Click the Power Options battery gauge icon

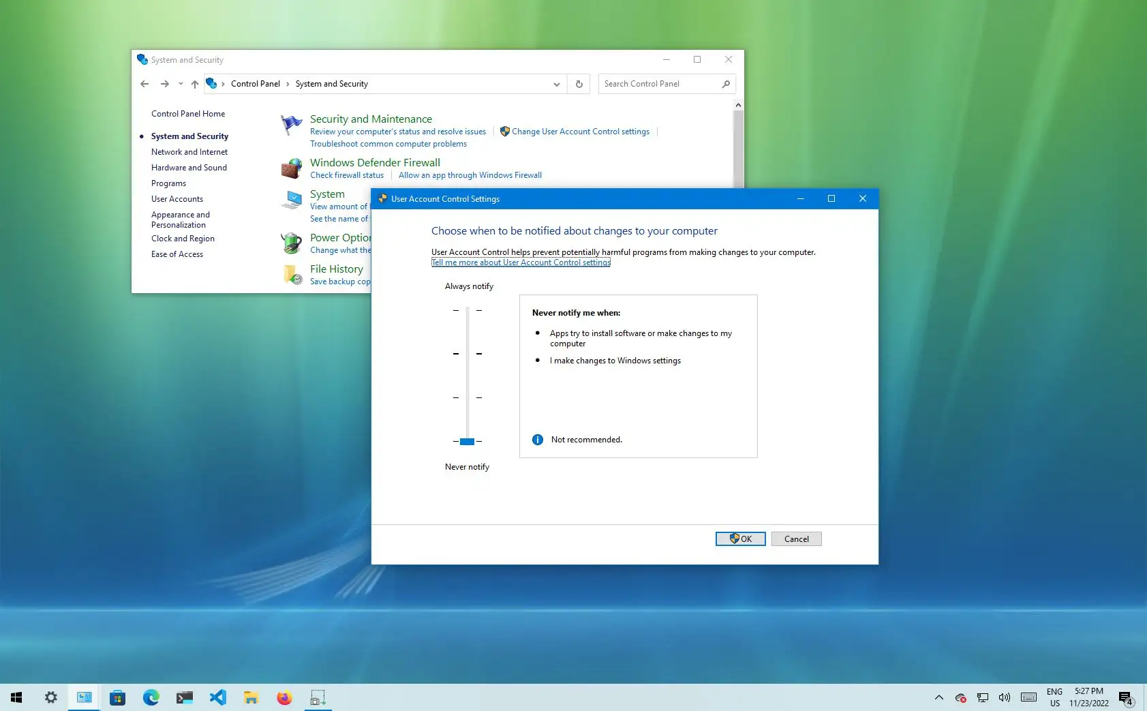(292, 243)
